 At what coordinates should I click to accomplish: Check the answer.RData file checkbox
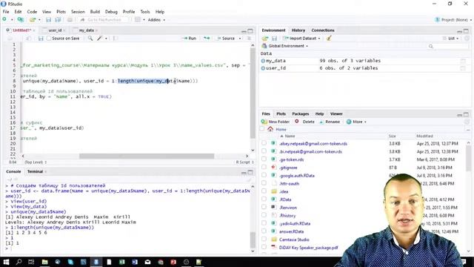[264, 231]
